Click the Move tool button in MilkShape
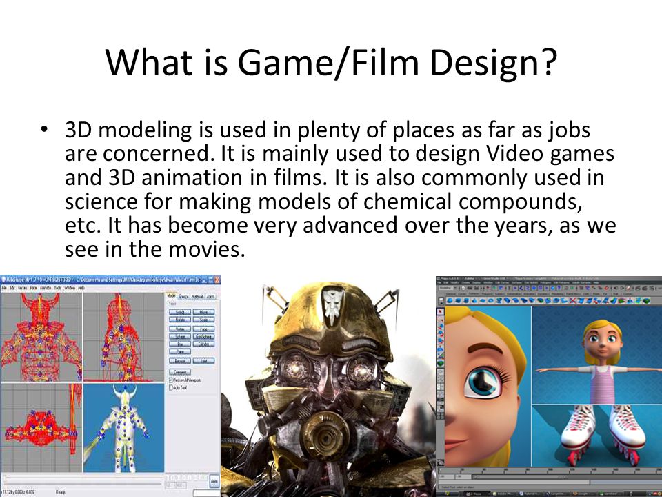 pyautogui.click(x=204, y=312)
